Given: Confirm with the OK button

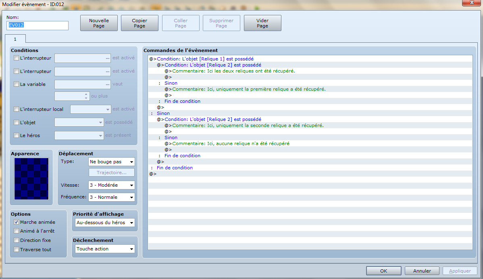Looking at the screenshot, I should click(383, 271).
